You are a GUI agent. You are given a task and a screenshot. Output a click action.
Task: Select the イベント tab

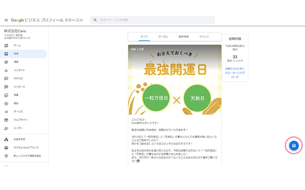(x=204, y=37)
